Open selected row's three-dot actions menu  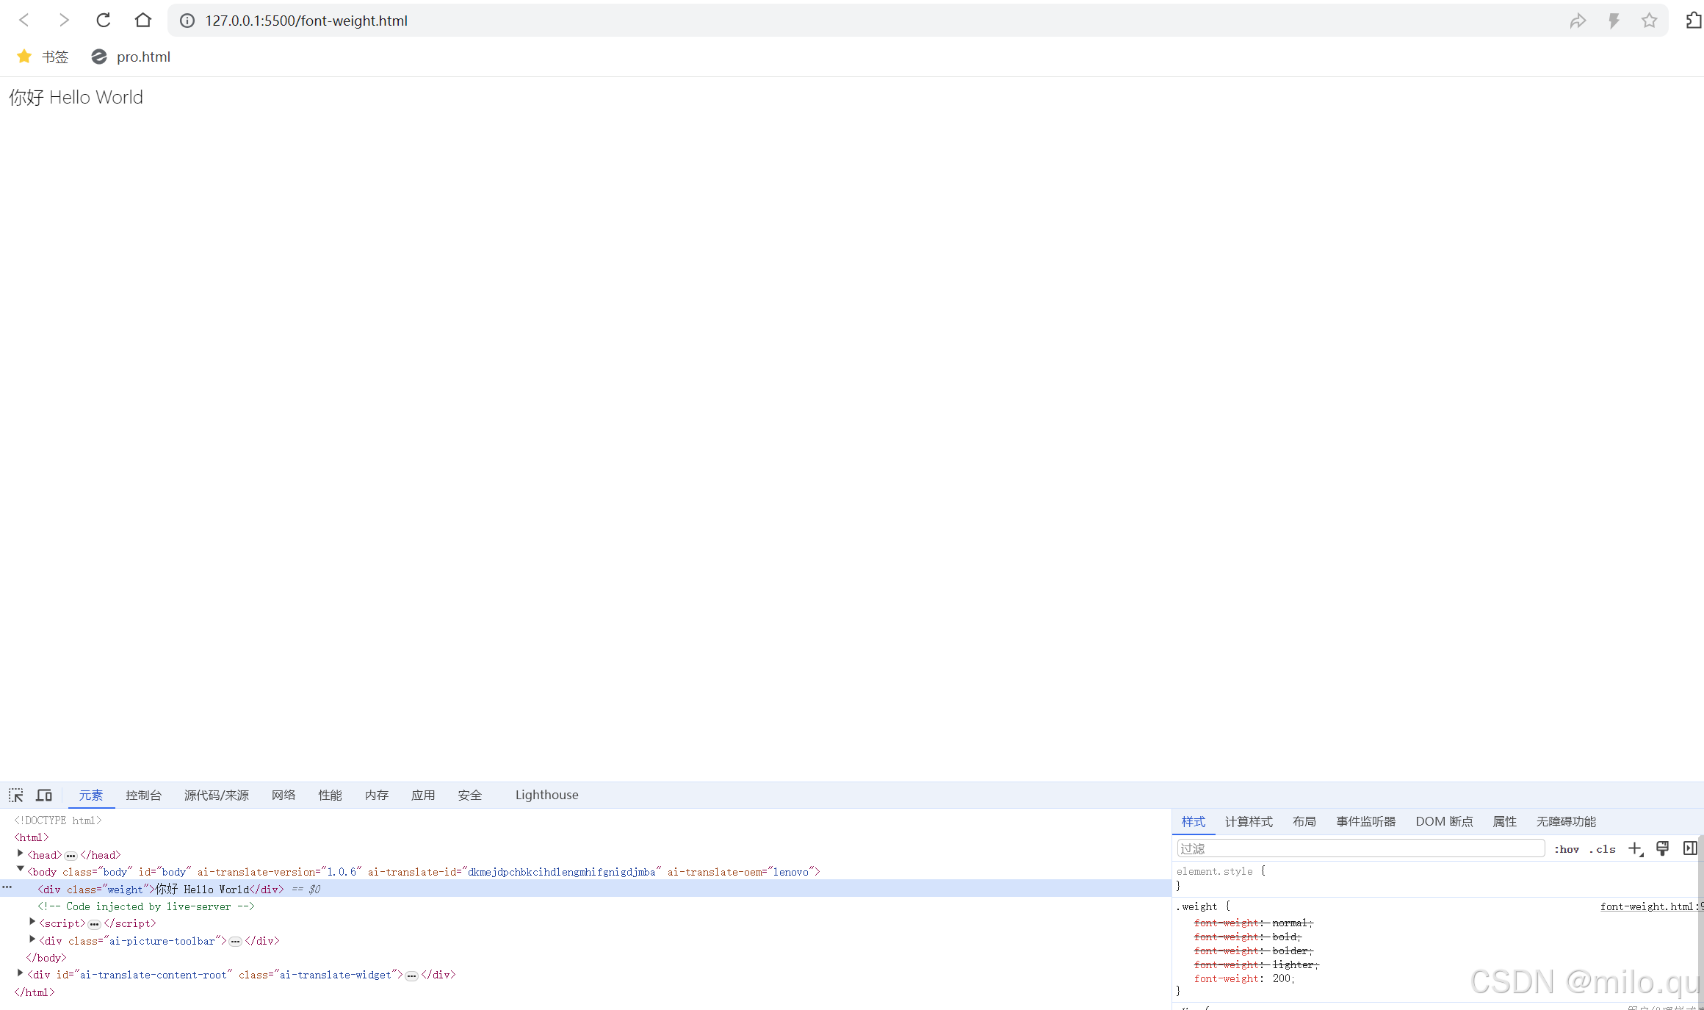pyautogui.click(x=7, y=887)
